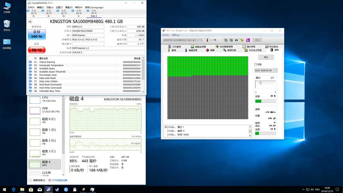The image size is (343, 193).
Task: Switch to the 随机存取 tab in HD Tune
Action: click(249, 47)
